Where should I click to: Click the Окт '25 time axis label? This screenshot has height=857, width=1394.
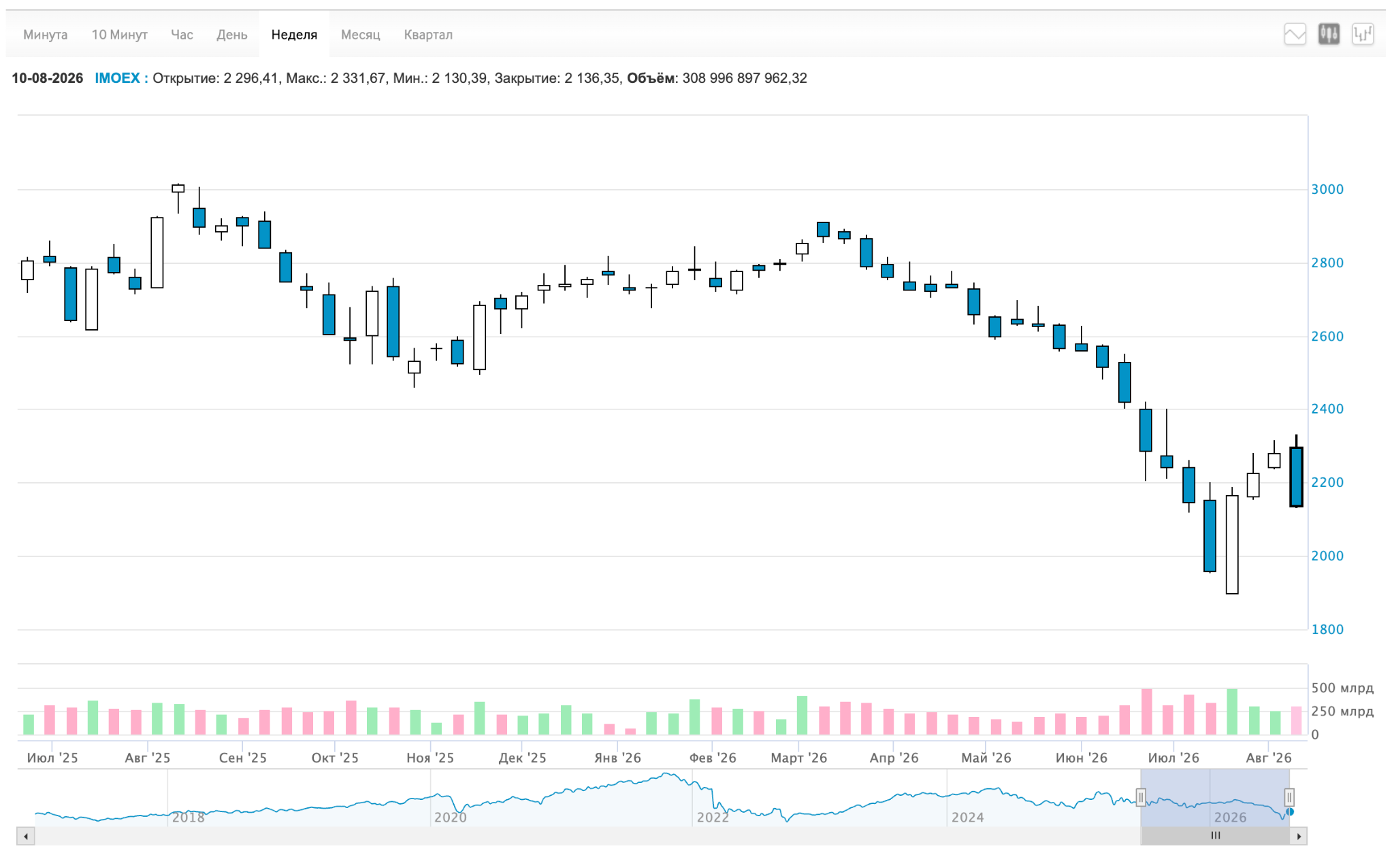[335, 758]
